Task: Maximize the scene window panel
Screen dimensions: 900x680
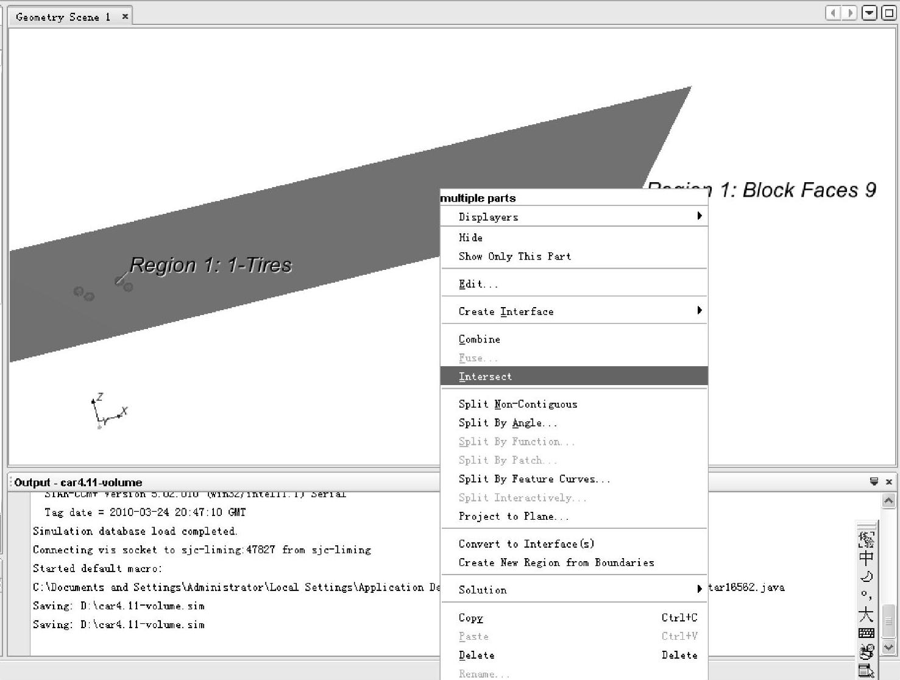Action: [x=889, y=13]
